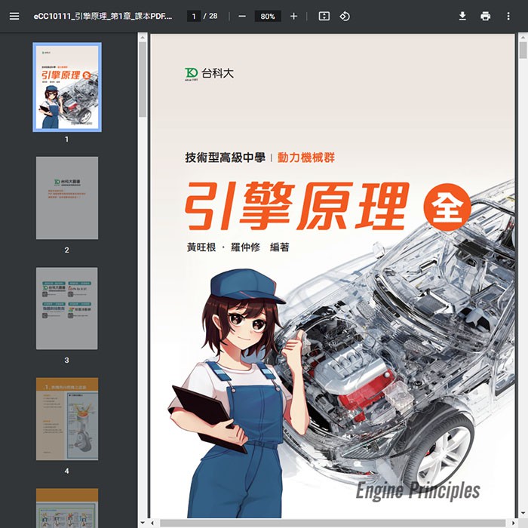
Task: Click the document file name title
Action: (x=102, y=16)
